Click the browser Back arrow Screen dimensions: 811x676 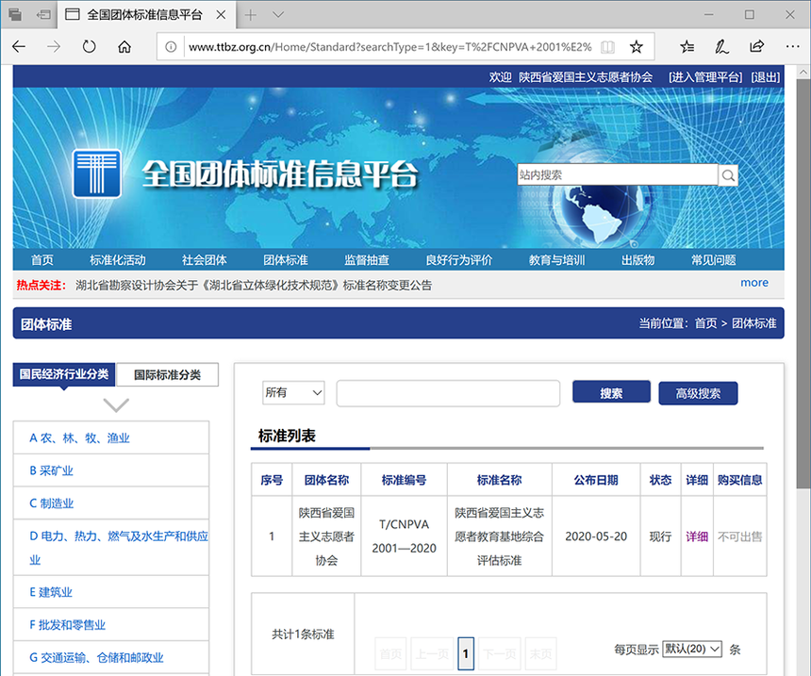click(19, 47)
